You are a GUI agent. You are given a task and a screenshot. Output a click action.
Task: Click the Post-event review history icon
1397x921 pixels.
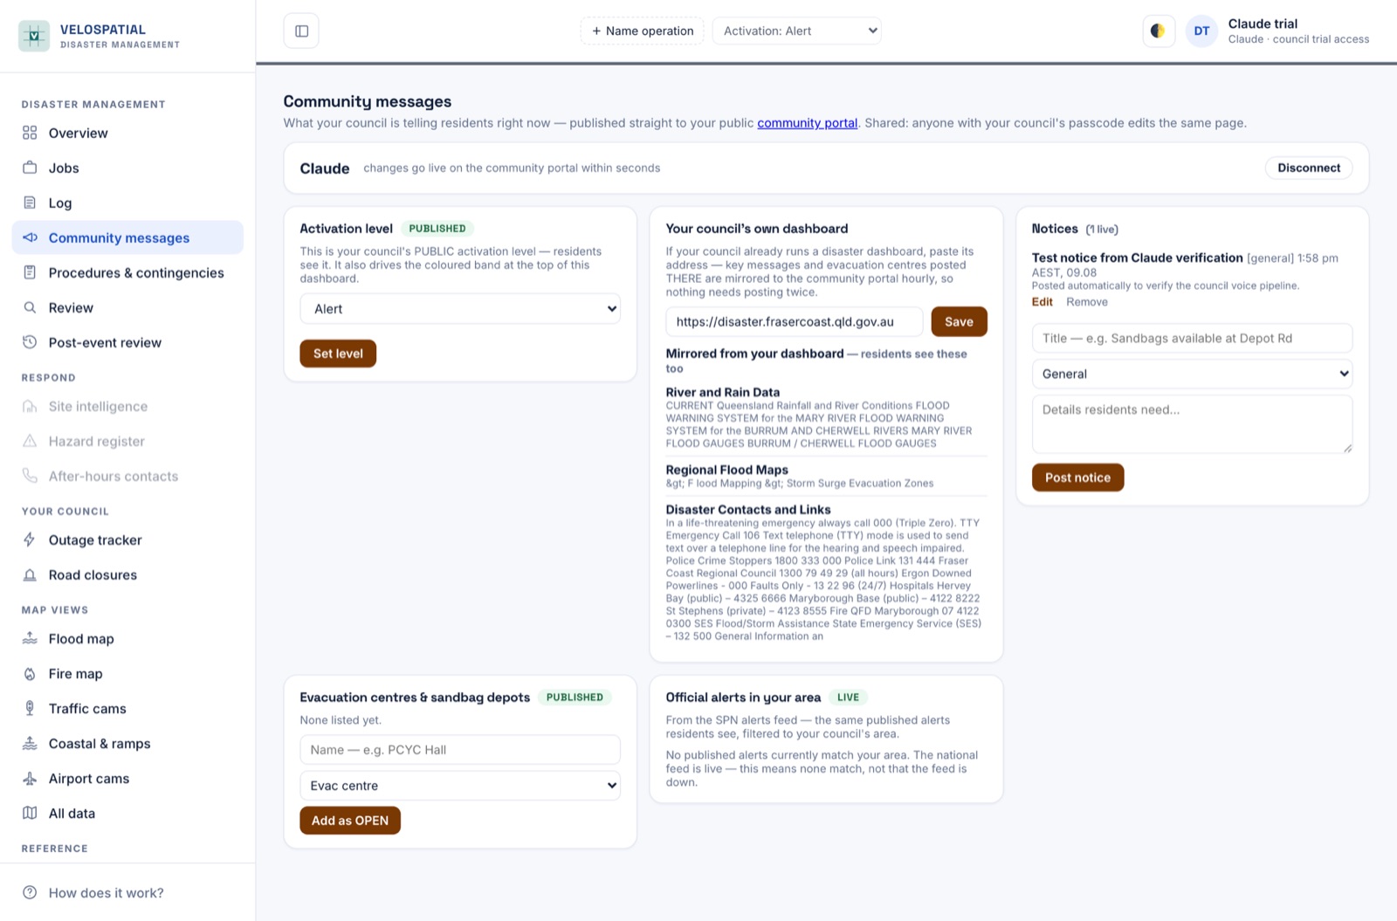(x=30, y=342)
